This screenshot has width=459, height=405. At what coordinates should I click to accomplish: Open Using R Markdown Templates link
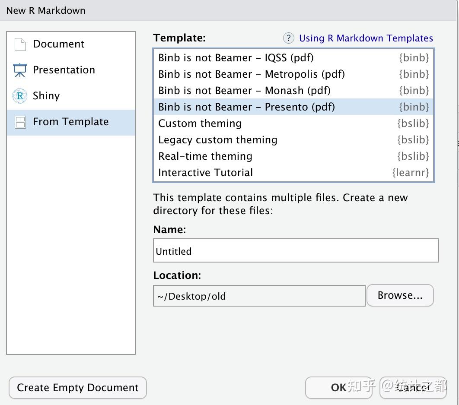[366, 38]
